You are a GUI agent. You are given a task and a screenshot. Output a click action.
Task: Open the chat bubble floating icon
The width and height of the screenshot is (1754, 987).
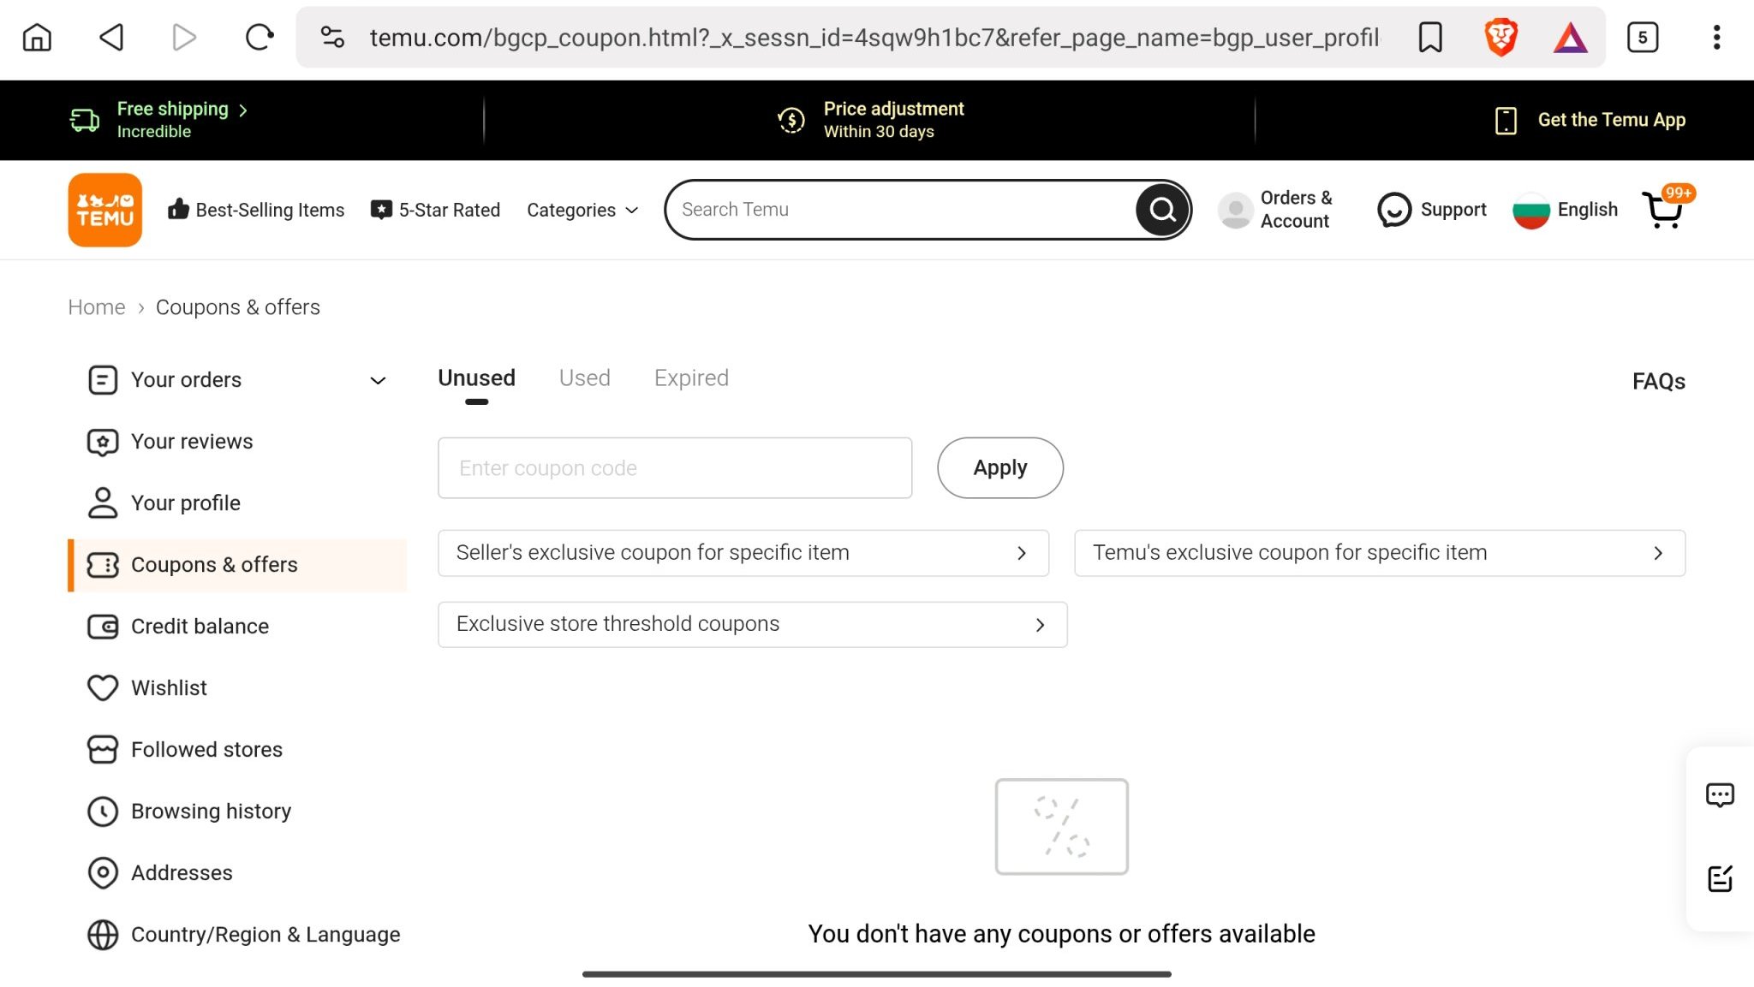pyautogui.click(x=1720, y=795)
